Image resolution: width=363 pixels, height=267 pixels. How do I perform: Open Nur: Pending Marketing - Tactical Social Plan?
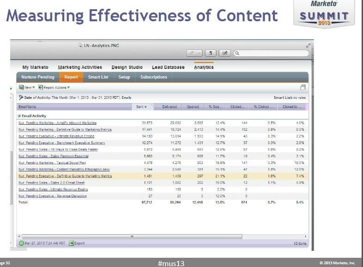coord(52,163)
